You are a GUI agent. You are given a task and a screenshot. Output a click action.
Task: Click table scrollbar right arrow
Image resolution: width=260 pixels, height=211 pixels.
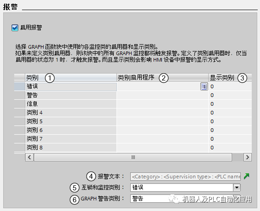pyautogui.click(x=248, y=157)
